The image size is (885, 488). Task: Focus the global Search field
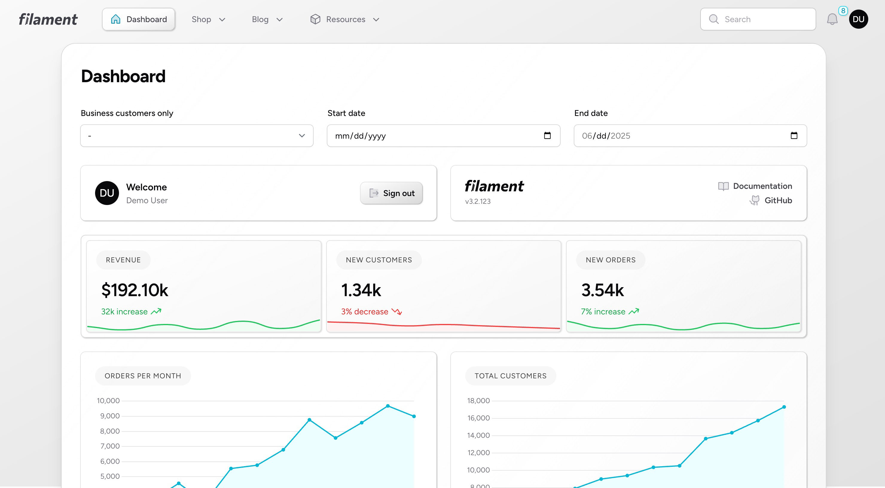[x=758, y=19]
